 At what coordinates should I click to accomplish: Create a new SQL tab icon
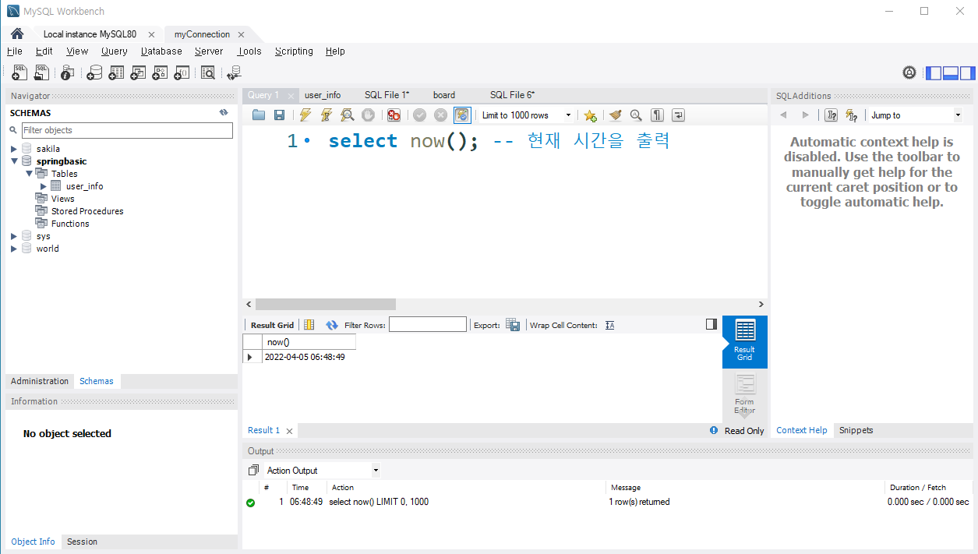point(20,72)
